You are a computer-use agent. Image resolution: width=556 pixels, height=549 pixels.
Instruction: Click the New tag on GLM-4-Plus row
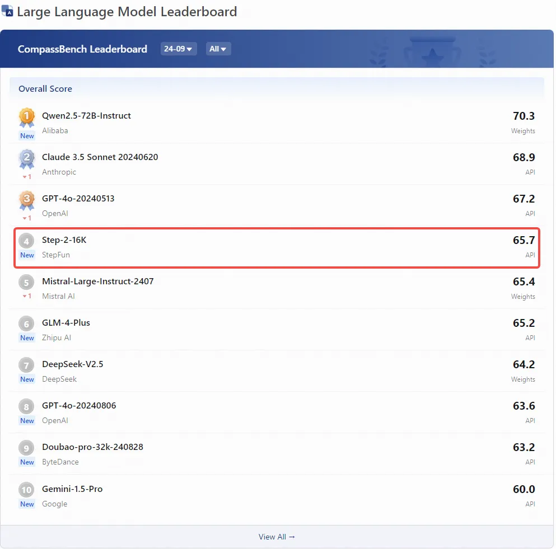(x=27, y=338)
